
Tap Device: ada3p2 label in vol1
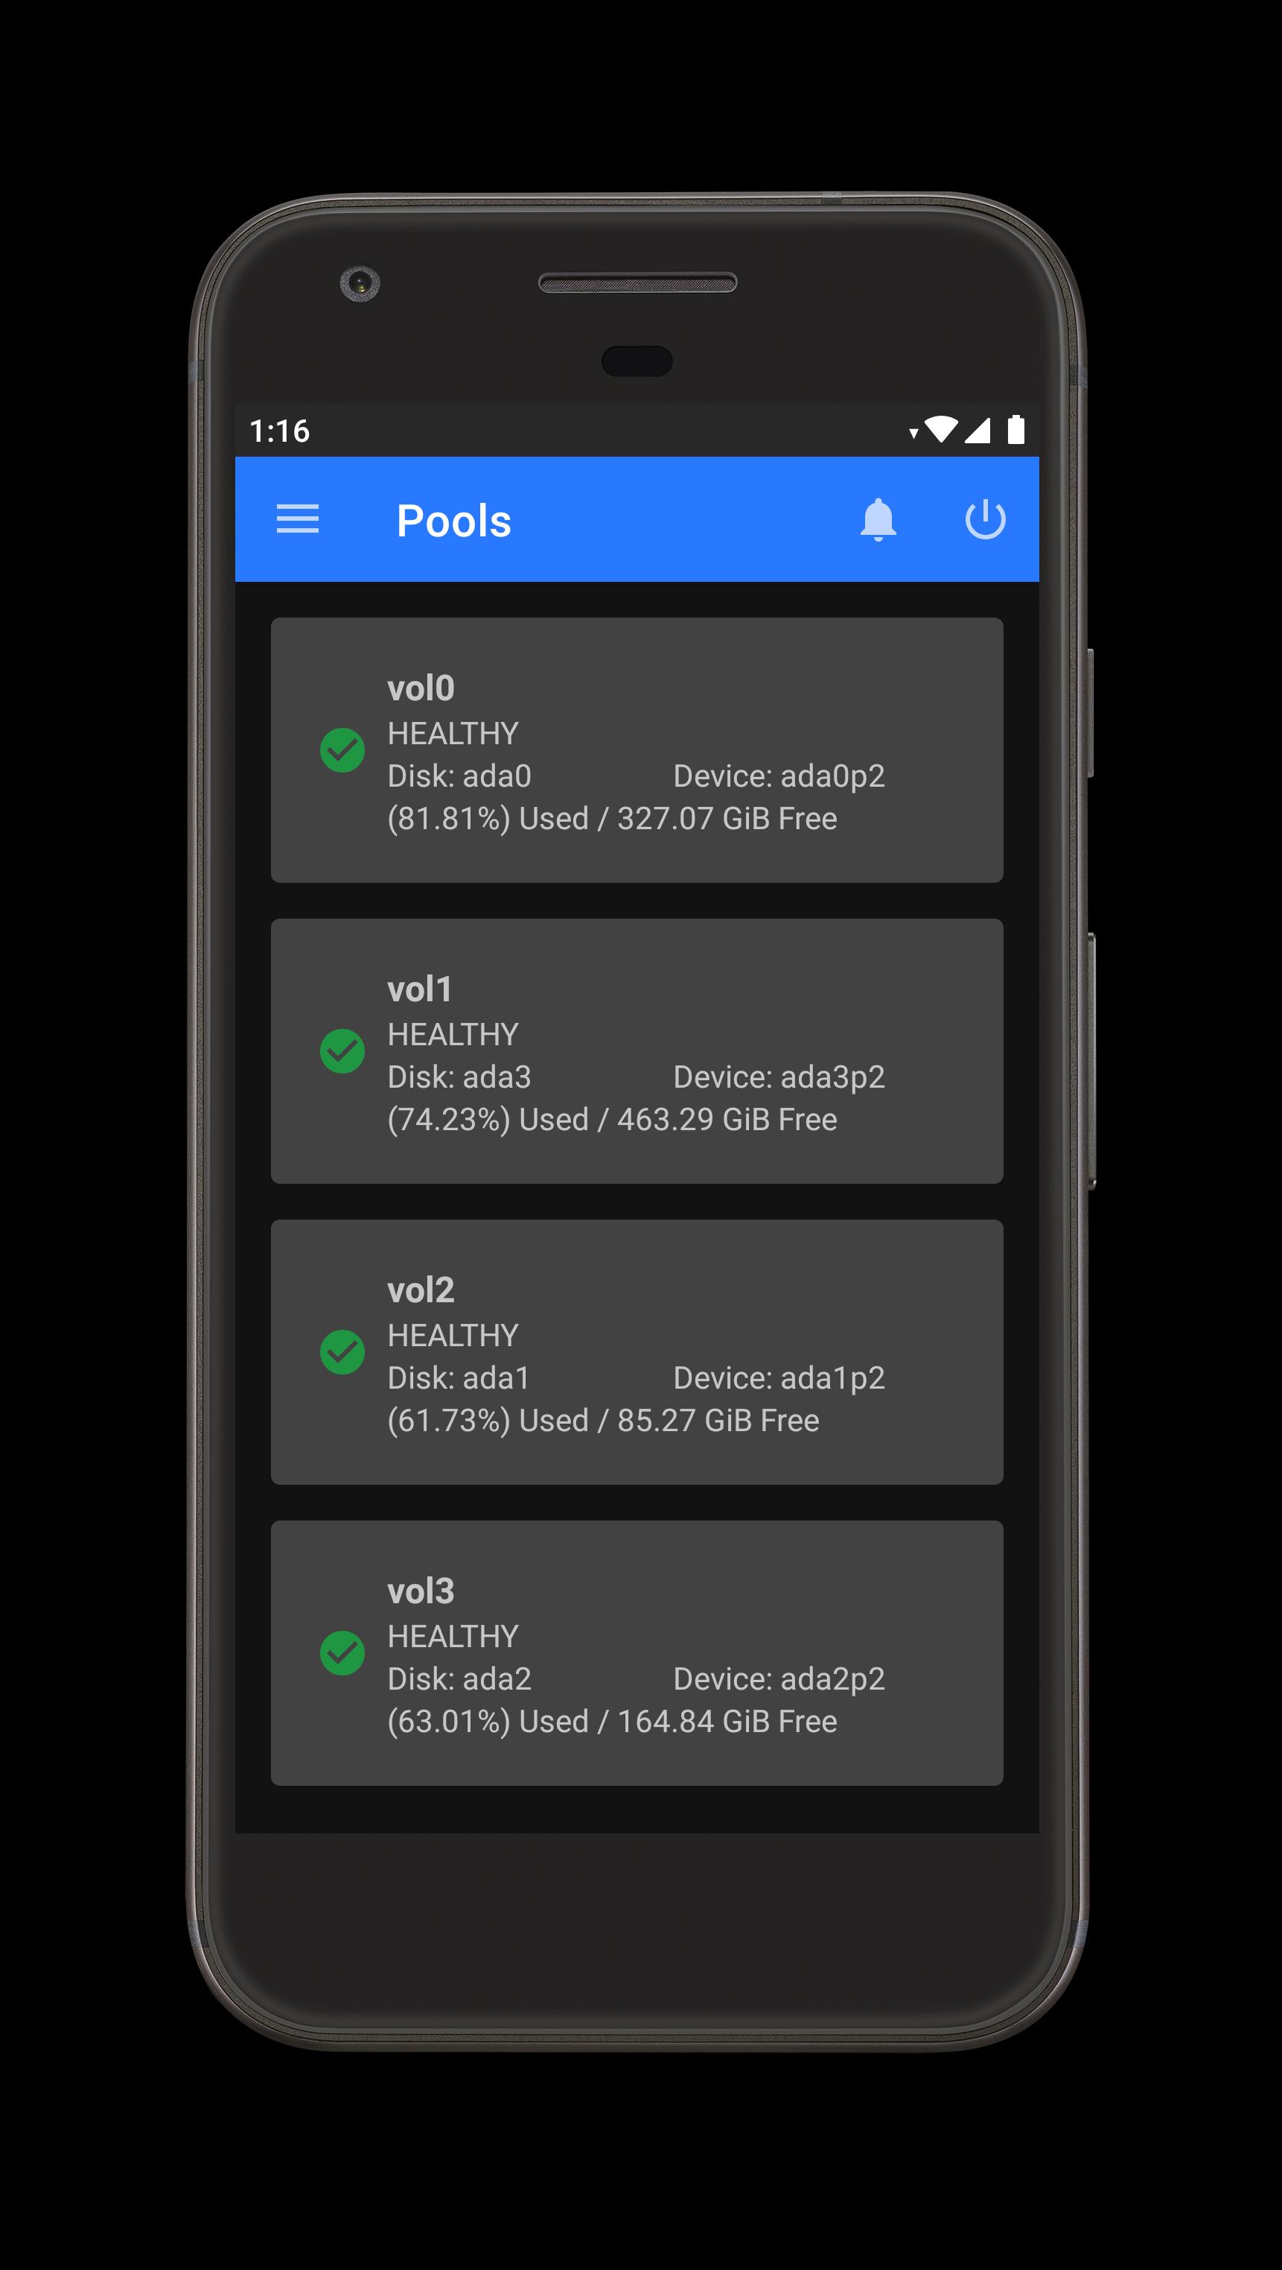[779, 1077]
